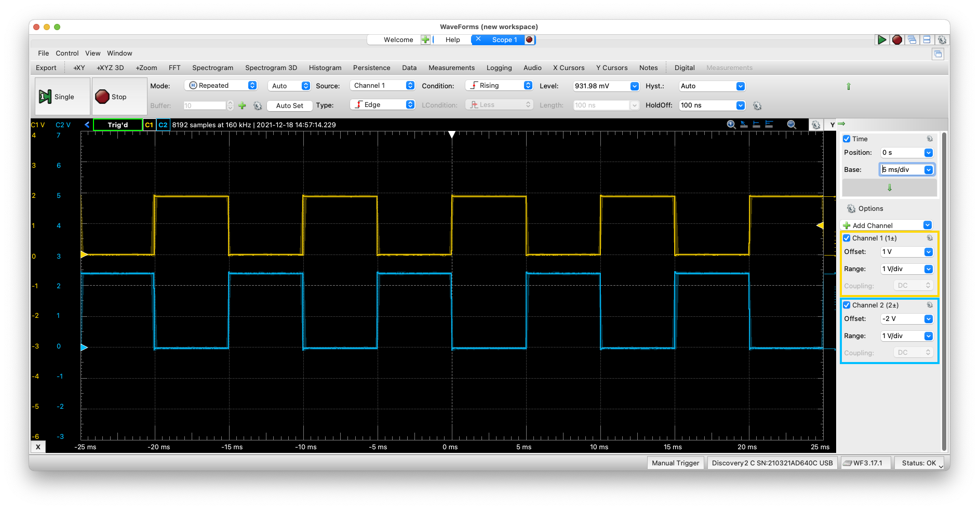Click the Manual Trigger button in status bar
The width and height of the screenshot is (979, 509).
coord(675,463)
